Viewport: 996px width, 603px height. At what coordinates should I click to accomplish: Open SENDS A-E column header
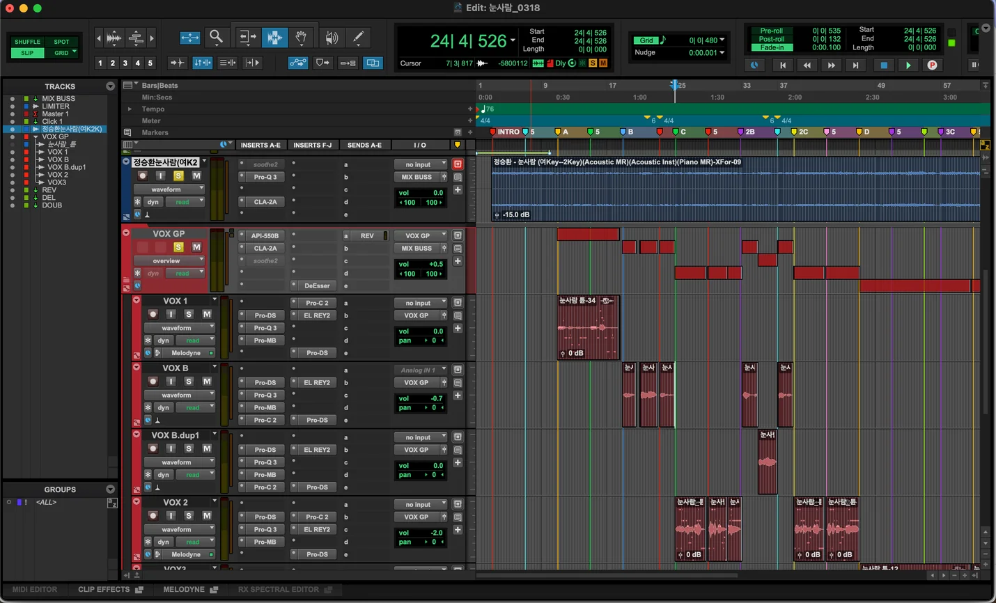pyautogui.click(x=364, y=145)
